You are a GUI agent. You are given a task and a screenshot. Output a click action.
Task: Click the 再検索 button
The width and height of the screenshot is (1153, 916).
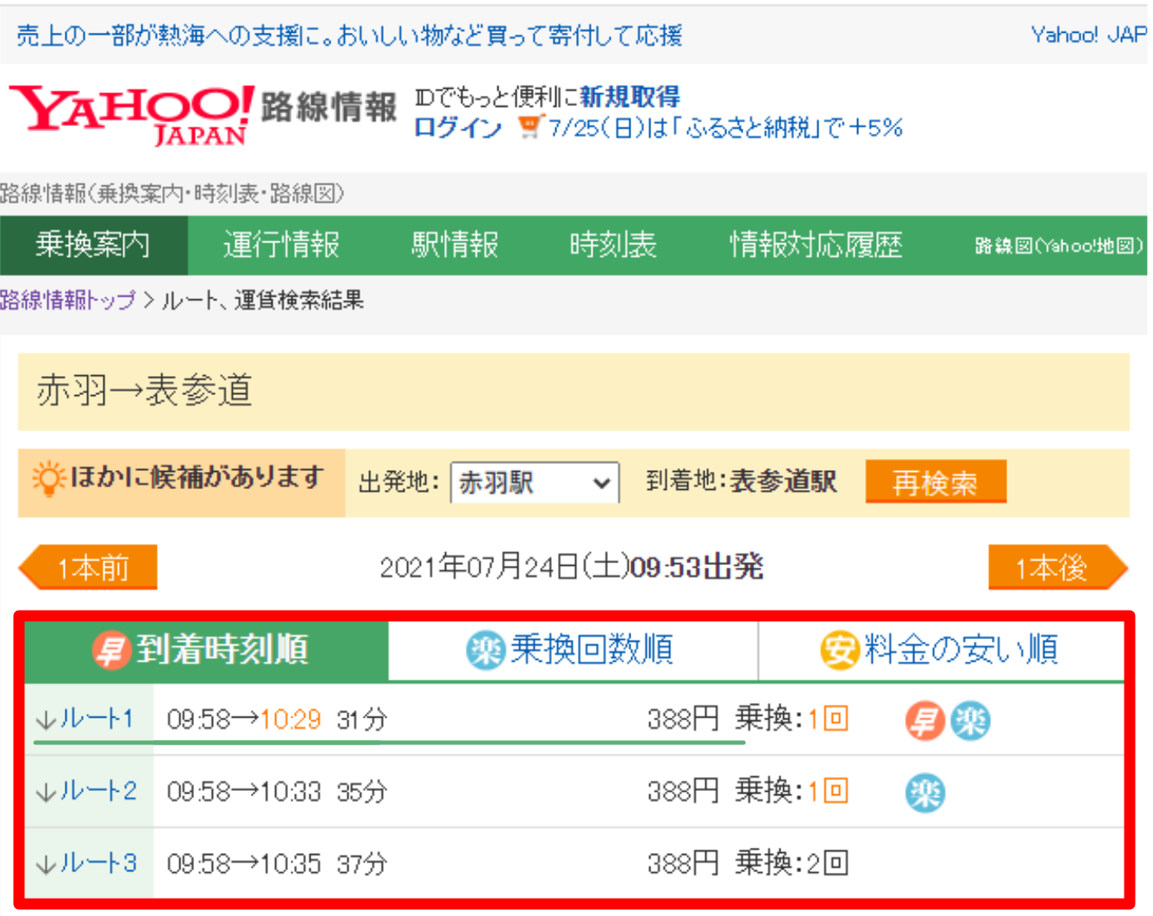[936, 481]
